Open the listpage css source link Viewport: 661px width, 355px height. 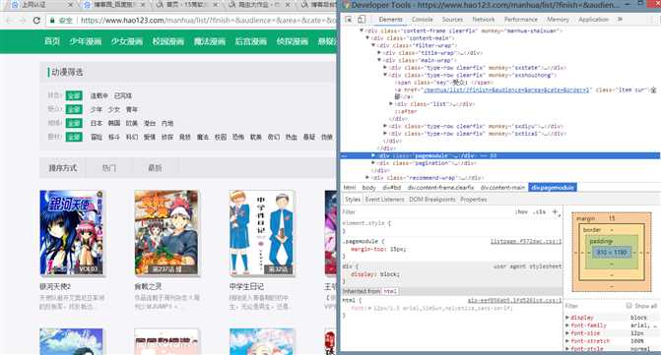[526, 242]
